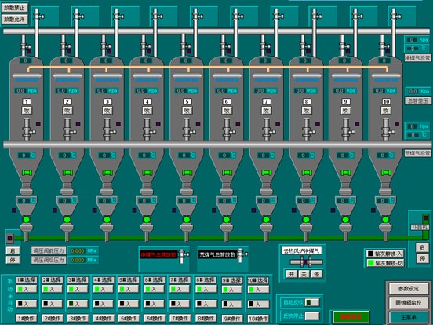Click the green rectangular valve in hopper 3

point(107,173)
